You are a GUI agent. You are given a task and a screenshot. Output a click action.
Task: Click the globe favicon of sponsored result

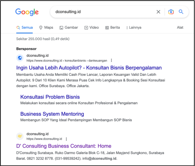20,58
